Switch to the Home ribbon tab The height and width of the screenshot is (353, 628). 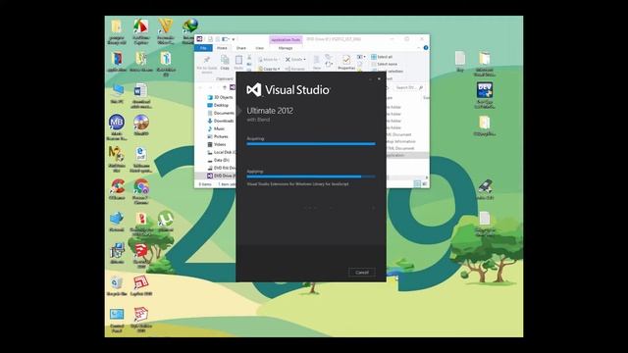coord(222,48)
